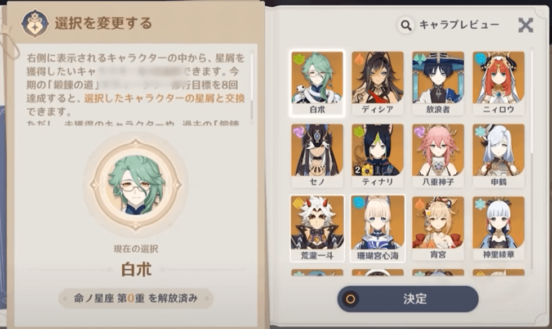Click the magnifier icon for キャラプレビュー
The width and height of the screenshot is (552, 329).
(x=406, y=25)
